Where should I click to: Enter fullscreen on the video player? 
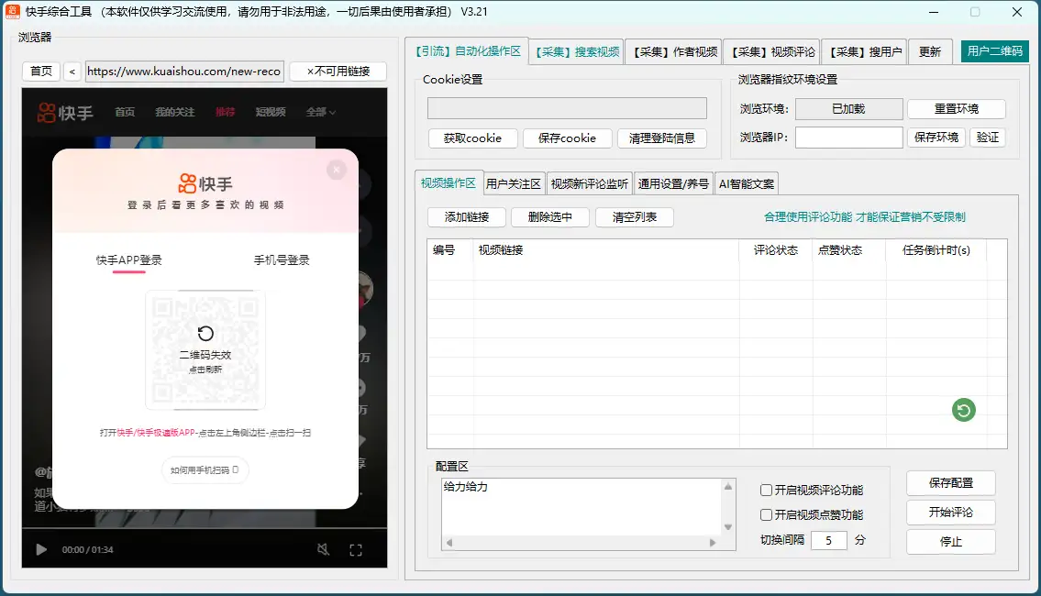(356, 549)
